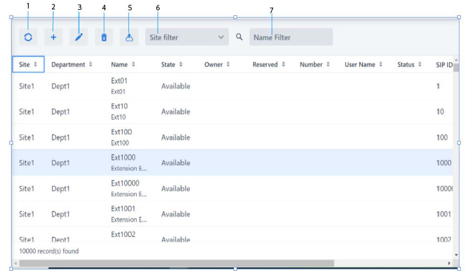The height and width of the screenshot is (271, 465).
Task: Click SIP ID value 10
Action: [x=440, y=112]
